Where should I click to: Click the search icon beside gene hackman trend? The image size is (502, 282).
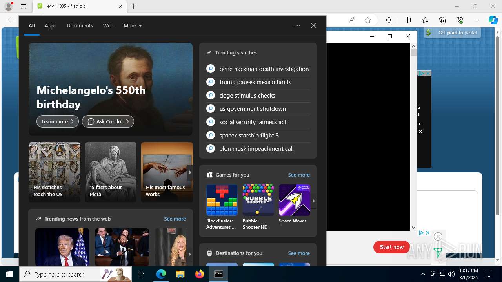tap(211, 69)
